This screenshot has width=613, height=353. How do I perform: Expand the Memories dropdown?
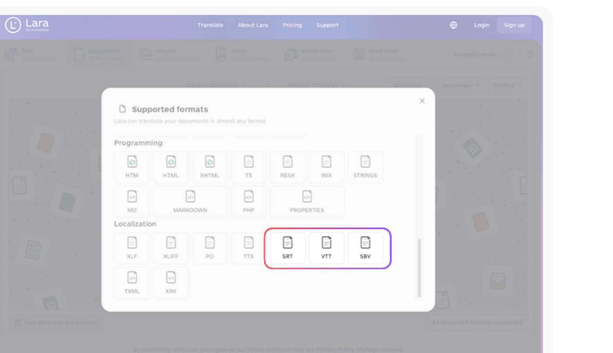[x=411, y=85]
